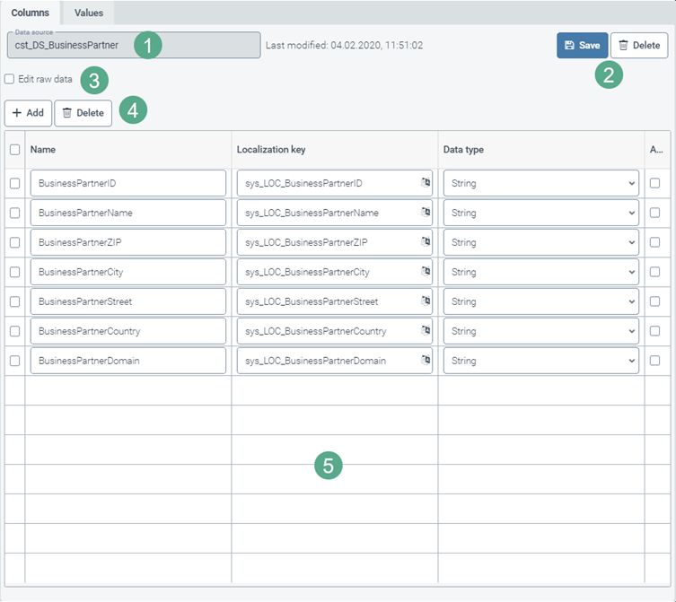The image size is (676, 602).
Task: Switch to the Values tab
Action: [x=88, y=13]
